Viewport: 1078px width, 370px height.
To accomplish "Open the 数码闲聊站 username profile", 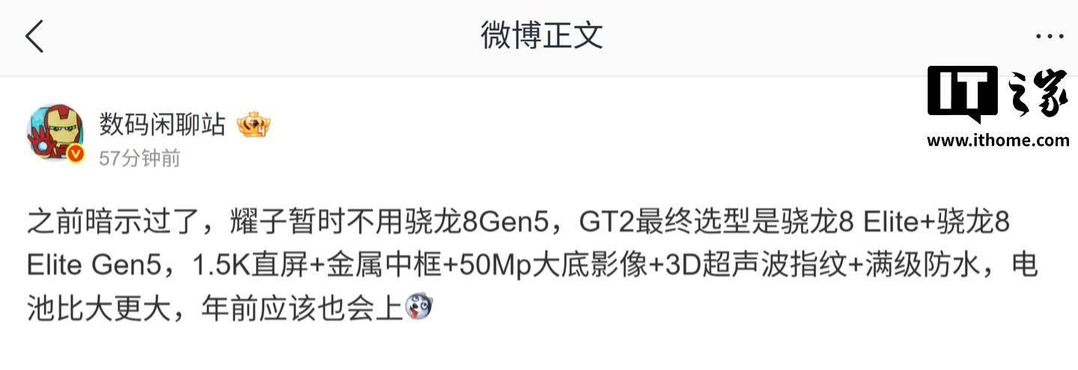I will pyautogui.click(x=162, y=125).
